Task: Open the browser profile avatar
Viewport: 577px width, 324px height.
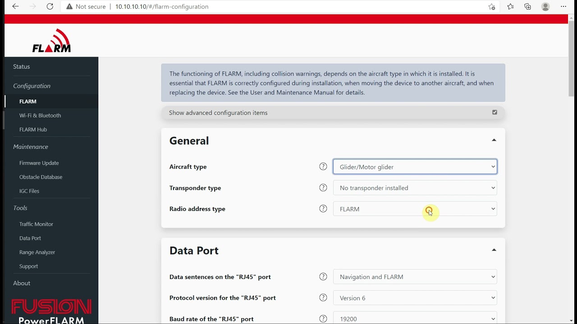Action: coord(545,7)
